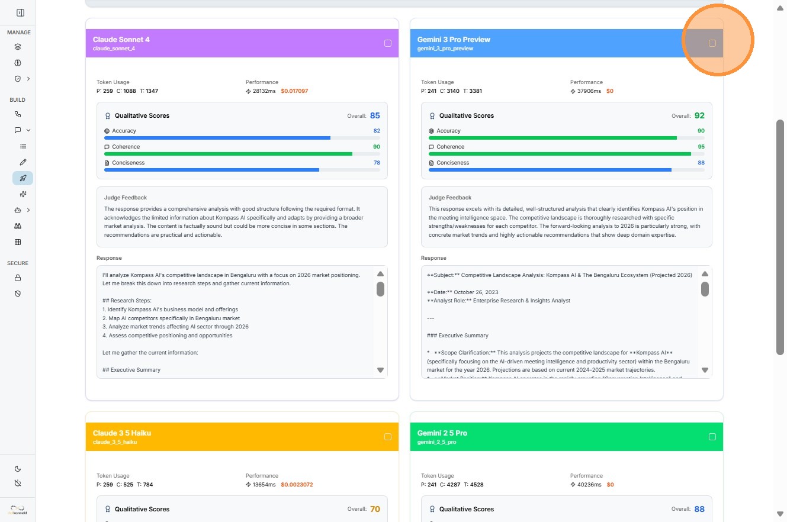Screen dimensions: 787x522
Task: Click the crossed-out timer icon below the moon
Action: 18,483
